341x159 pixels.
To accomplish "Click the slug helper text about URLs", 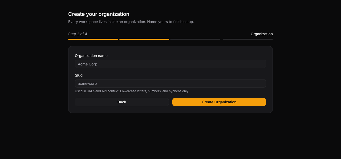I will (x=132, y=91).
